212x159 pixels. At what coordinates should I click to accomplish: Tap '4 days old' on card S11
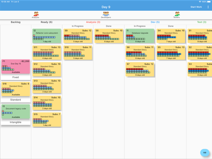[x=47, y=58]
